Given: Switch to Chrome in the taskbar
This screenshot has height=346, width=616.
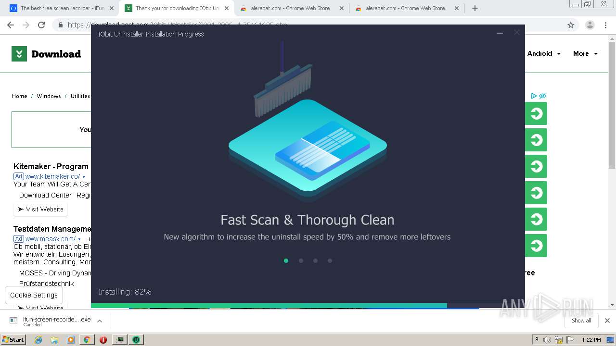Looking at the screenshot, I should pos(87,339).
